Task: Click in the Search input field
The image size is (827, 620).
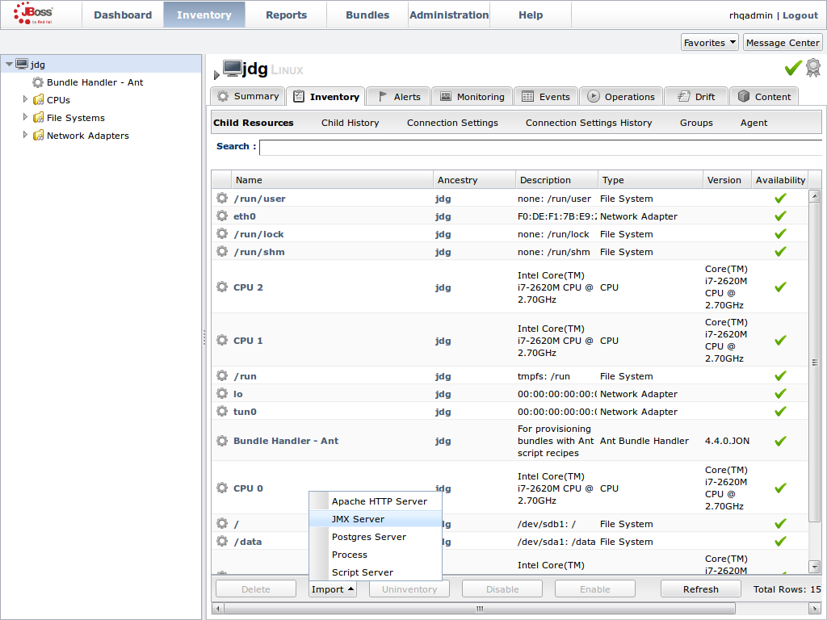Action: point(539,147)
